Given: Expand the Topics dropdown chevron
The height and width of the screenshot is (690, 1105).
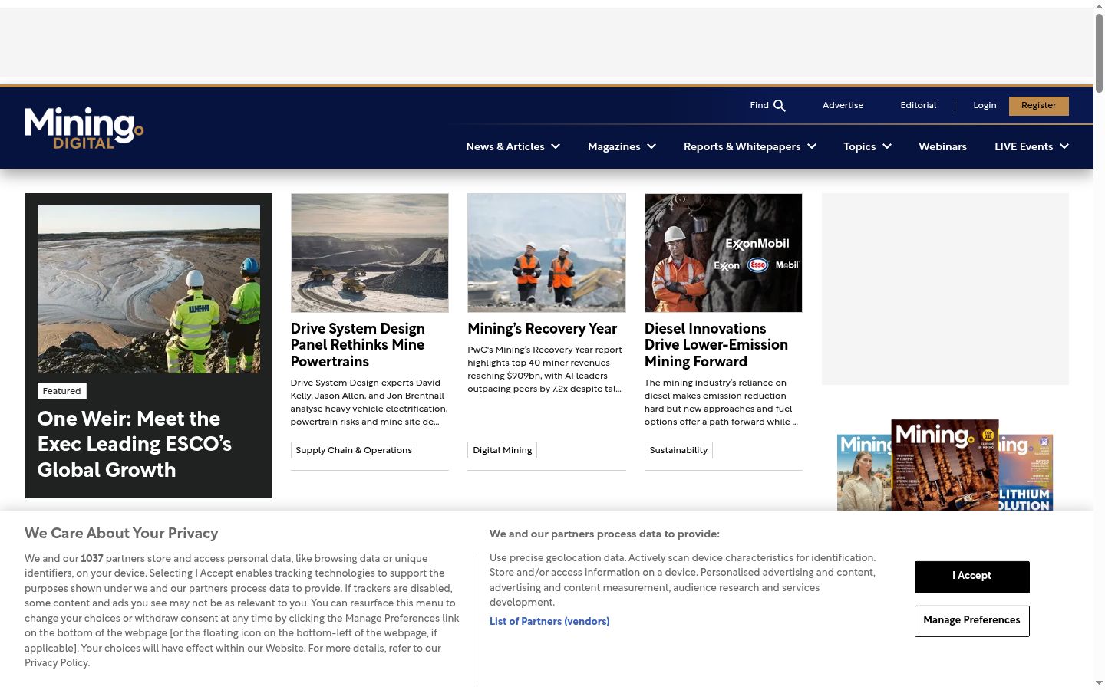Looking at the screenshot, I should [x=887, y=146].
